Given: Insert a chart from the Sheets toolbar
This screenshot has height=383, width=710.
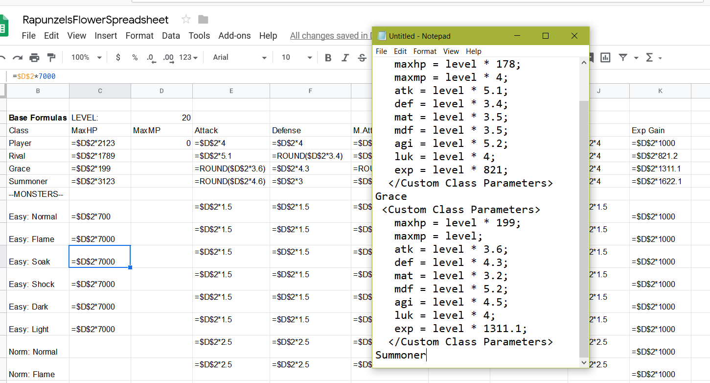Looking at the screenshot, I should point(605,58).
